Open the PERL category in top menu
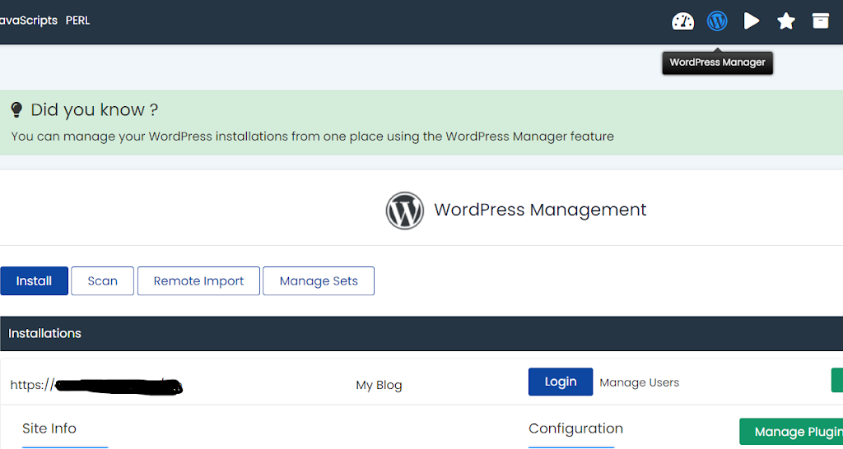The width and height of the screenshot is (843, 449). (x=78, y=21)
